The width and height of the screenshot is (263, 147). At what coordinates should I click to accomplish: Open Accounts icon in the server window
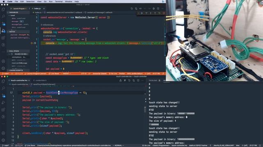pos(3,61)
